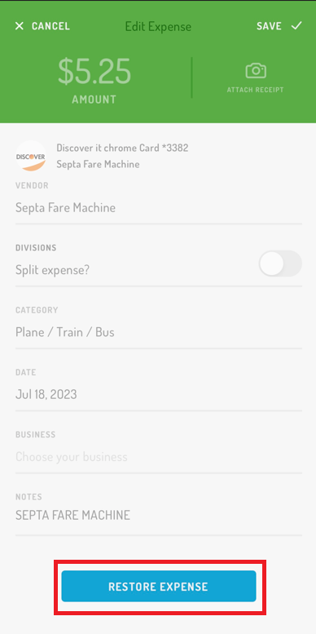Click the Edit Expense header title
This screenshot has width=316, height=634.
(158, 27)
